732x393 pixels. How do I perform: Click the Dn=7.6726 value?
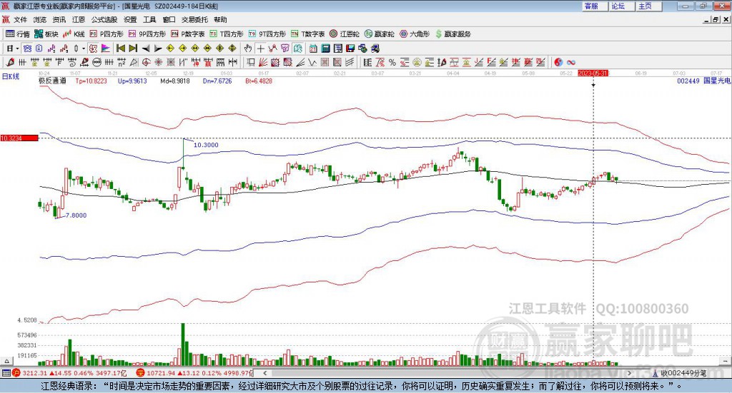coord(217,81)
